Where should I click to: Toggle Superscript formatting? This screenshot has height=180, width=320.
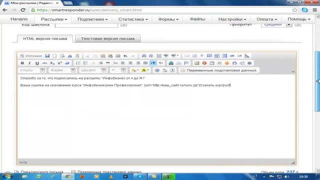(59, 63)
